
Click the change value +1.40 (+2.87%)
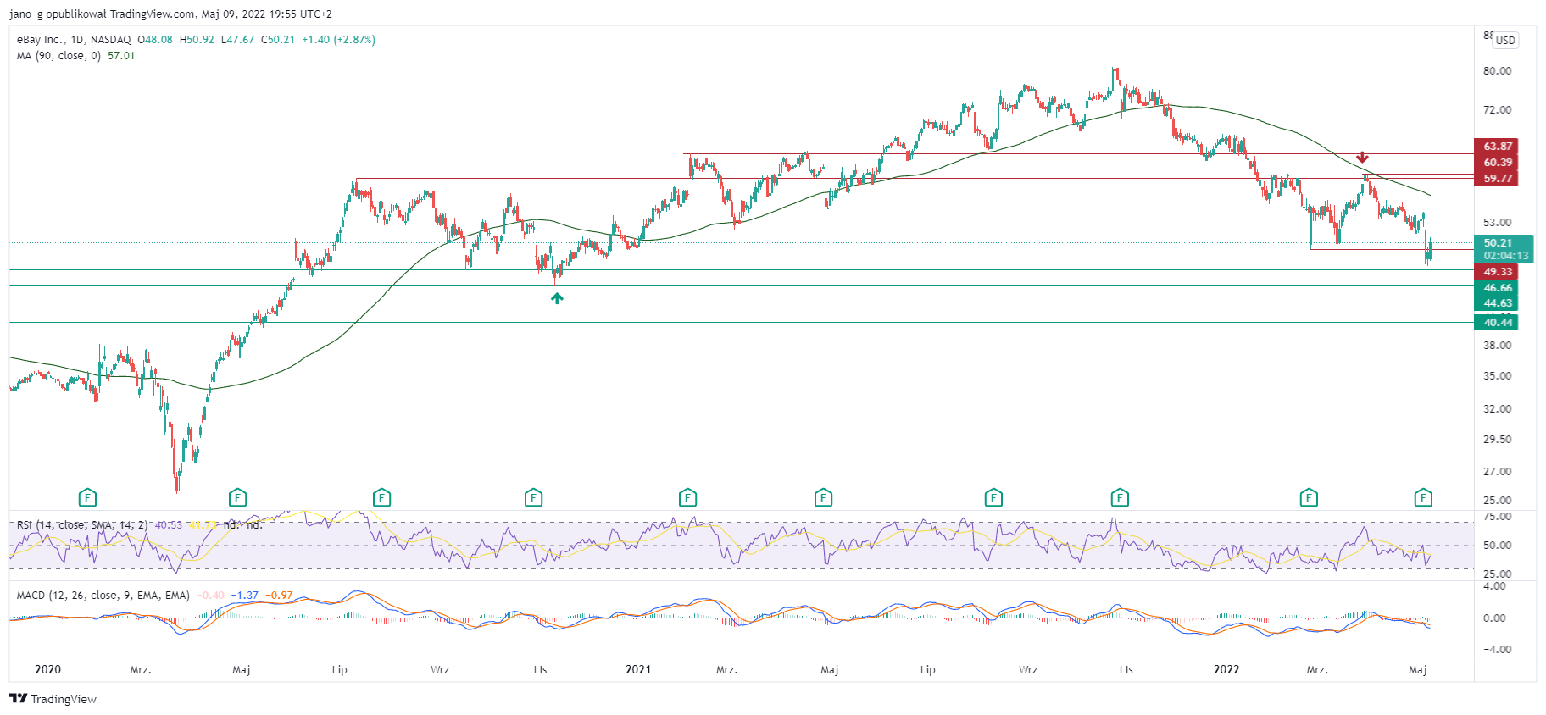pyautogui.click(x=338, y=40)
